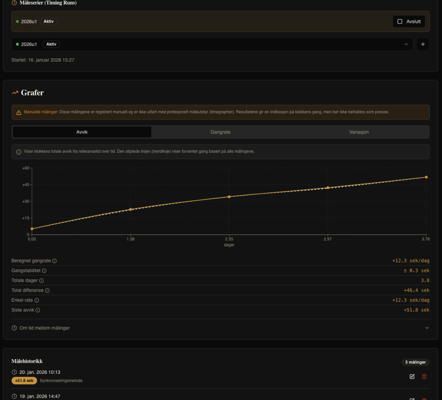Click info icon next to Enkel rate

click(37, 300)
